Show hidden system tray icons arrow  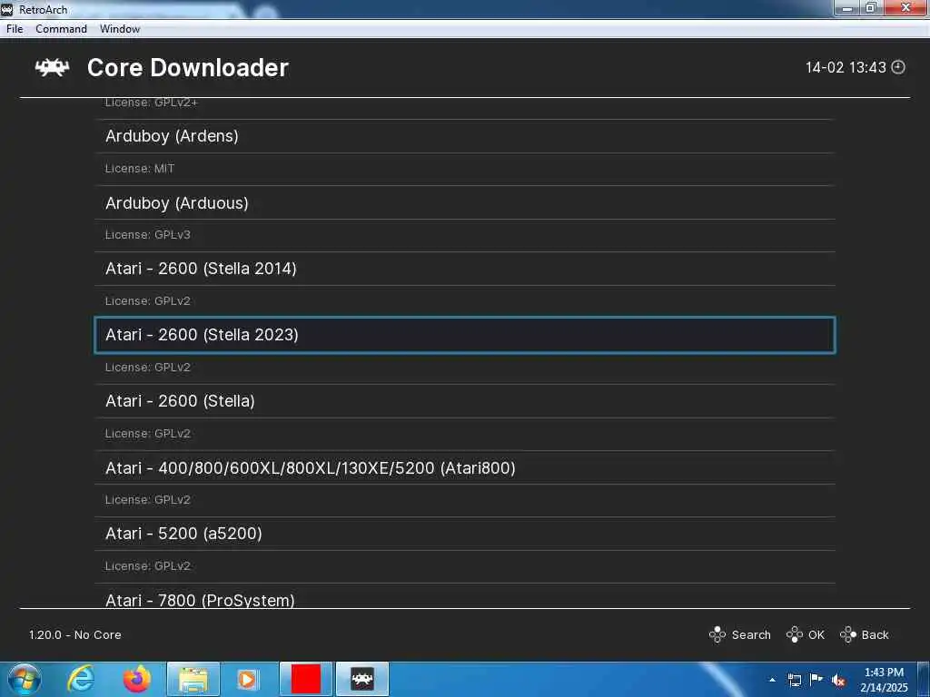click(x=772, y=680)
